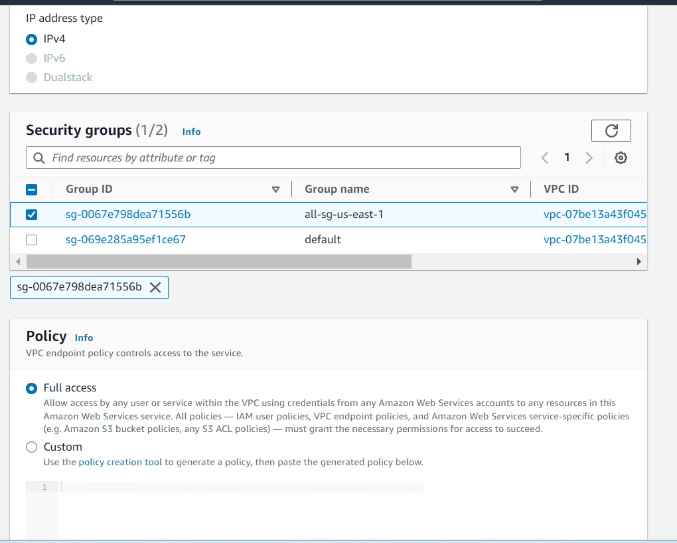677x543 pixels.
Task: Uncheck the all-sg-us-east-1 security group
Action: [x=31, y=215]
